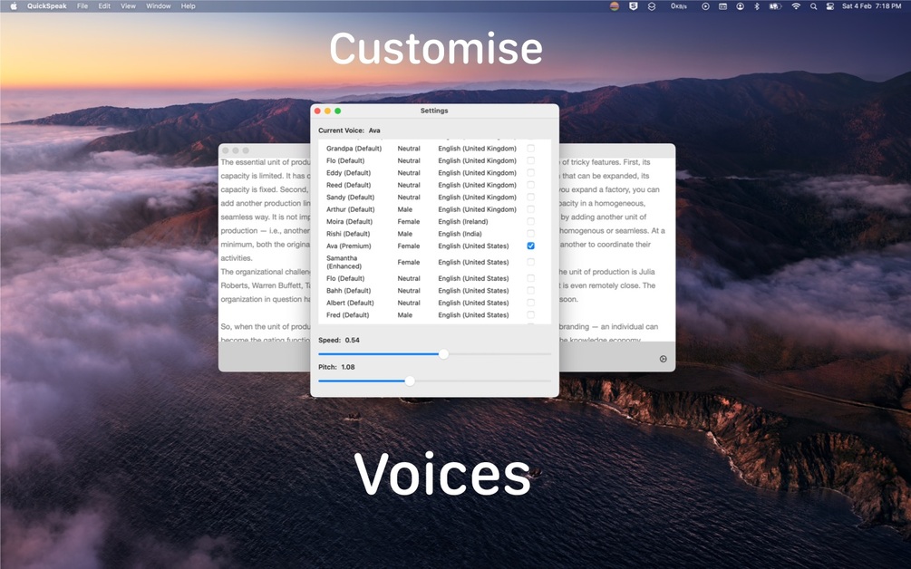Close the Settings window

click(x=317, y=111)
